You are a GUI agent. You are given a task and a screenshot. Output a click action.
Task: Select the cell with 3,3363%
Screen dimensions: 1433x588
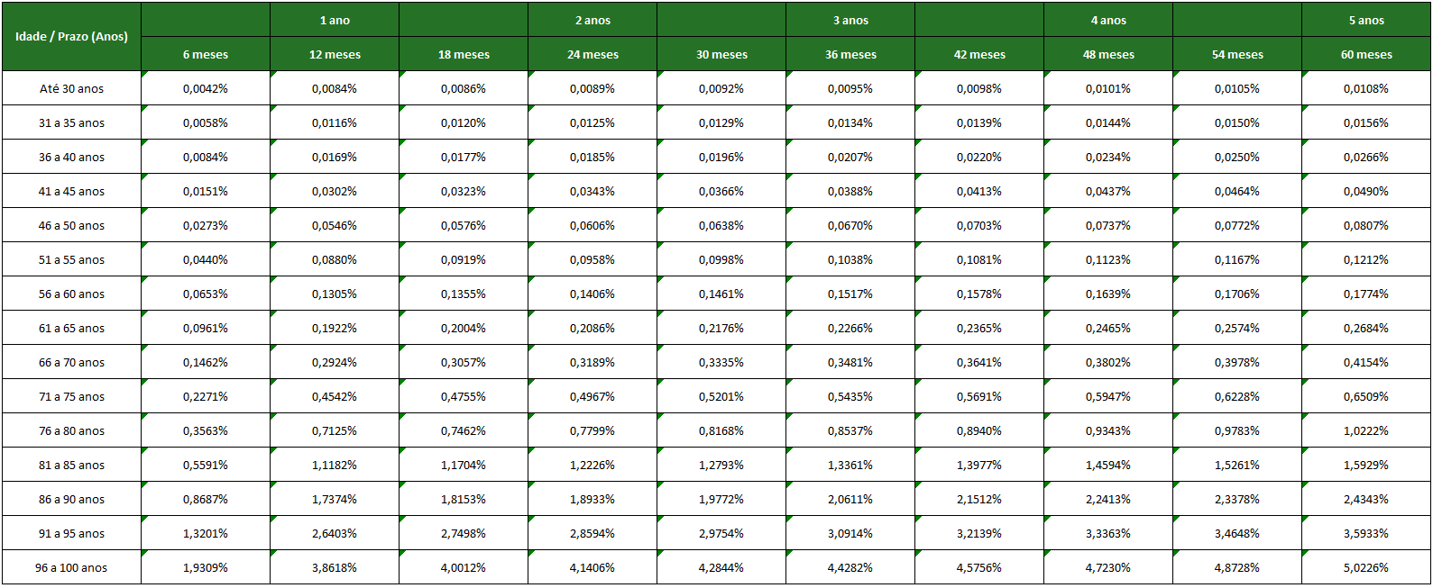point(1108,533)
